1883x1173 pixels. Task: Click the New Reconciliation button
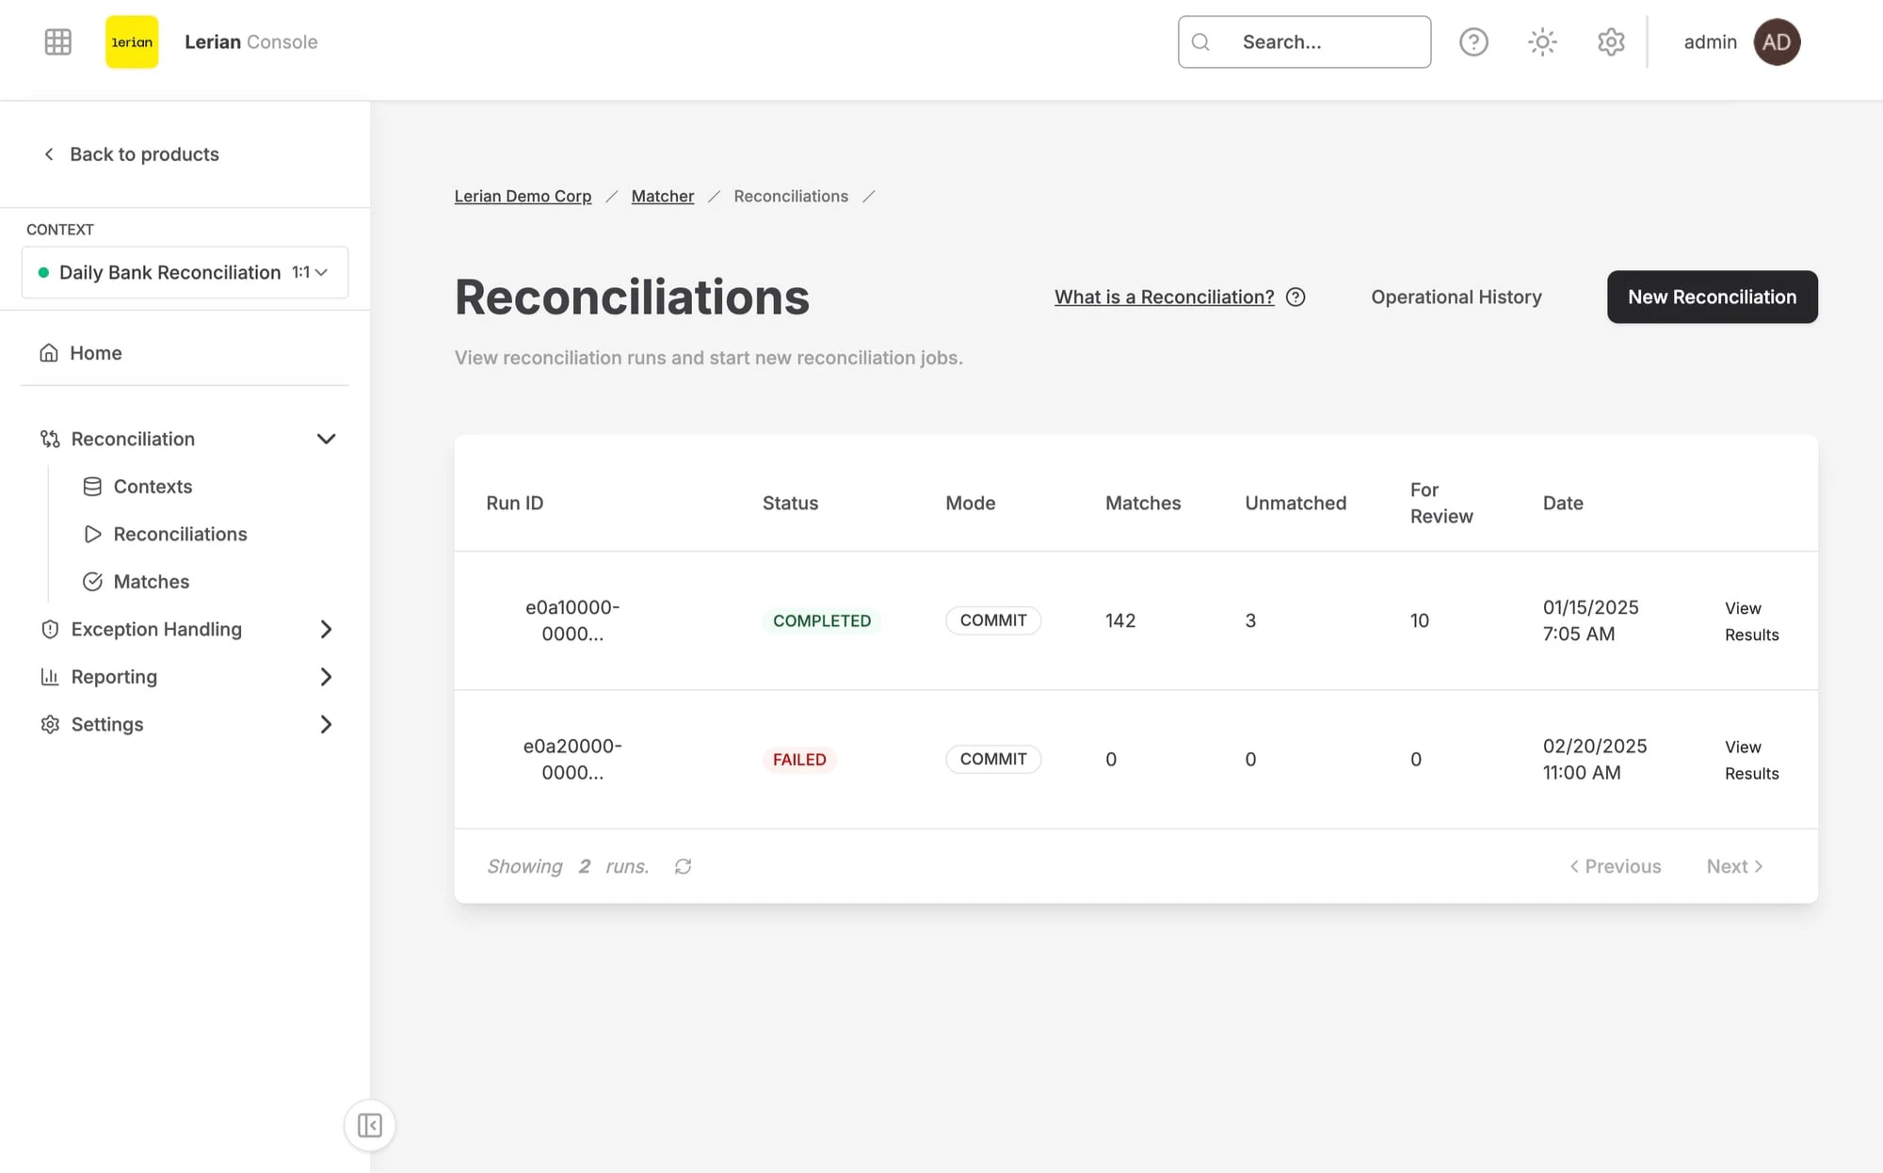1712,297
